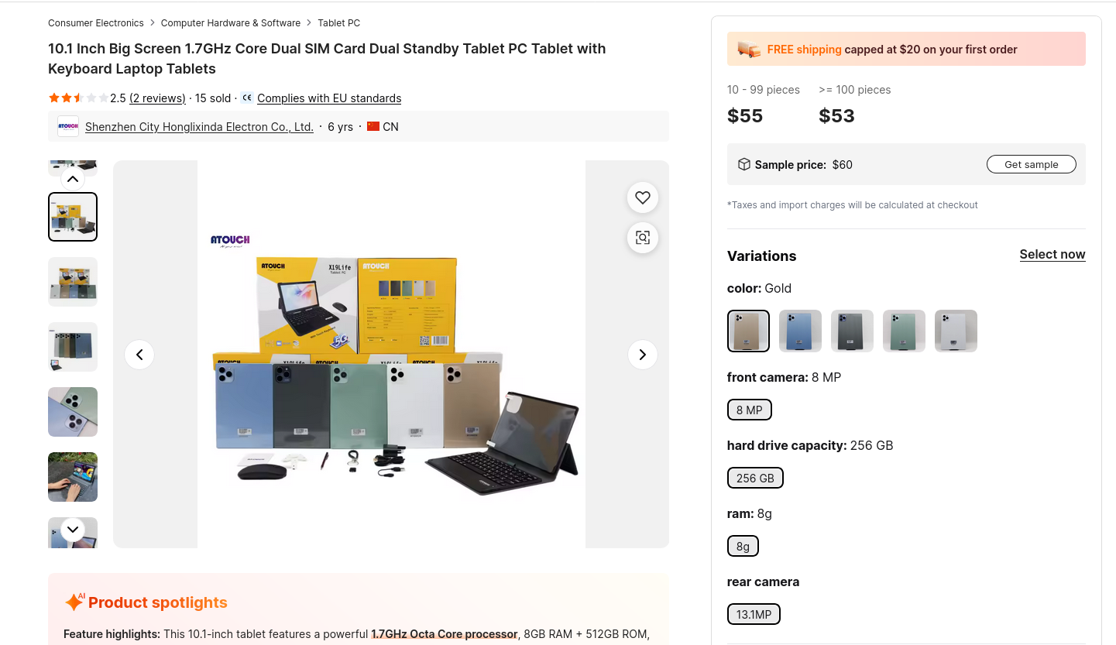1116x645 pixels.
Task: Click the Select now variations link
Action: [x=1052, y=255]
